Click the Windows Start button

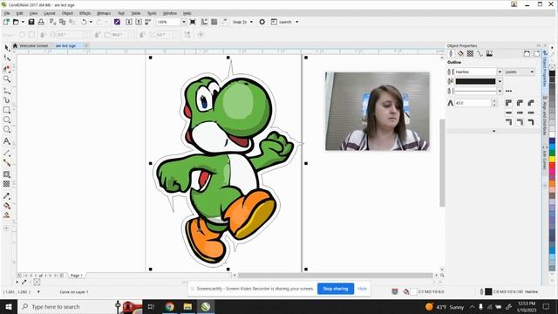[x=9, y=306]
